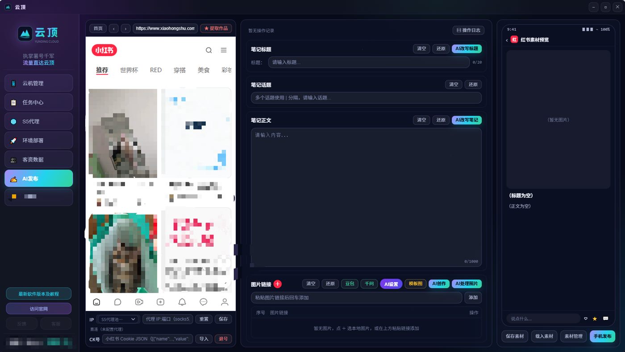The image size is (625, 352).
Task: Click the 重置 proxy button
Action: click(204, 319)
